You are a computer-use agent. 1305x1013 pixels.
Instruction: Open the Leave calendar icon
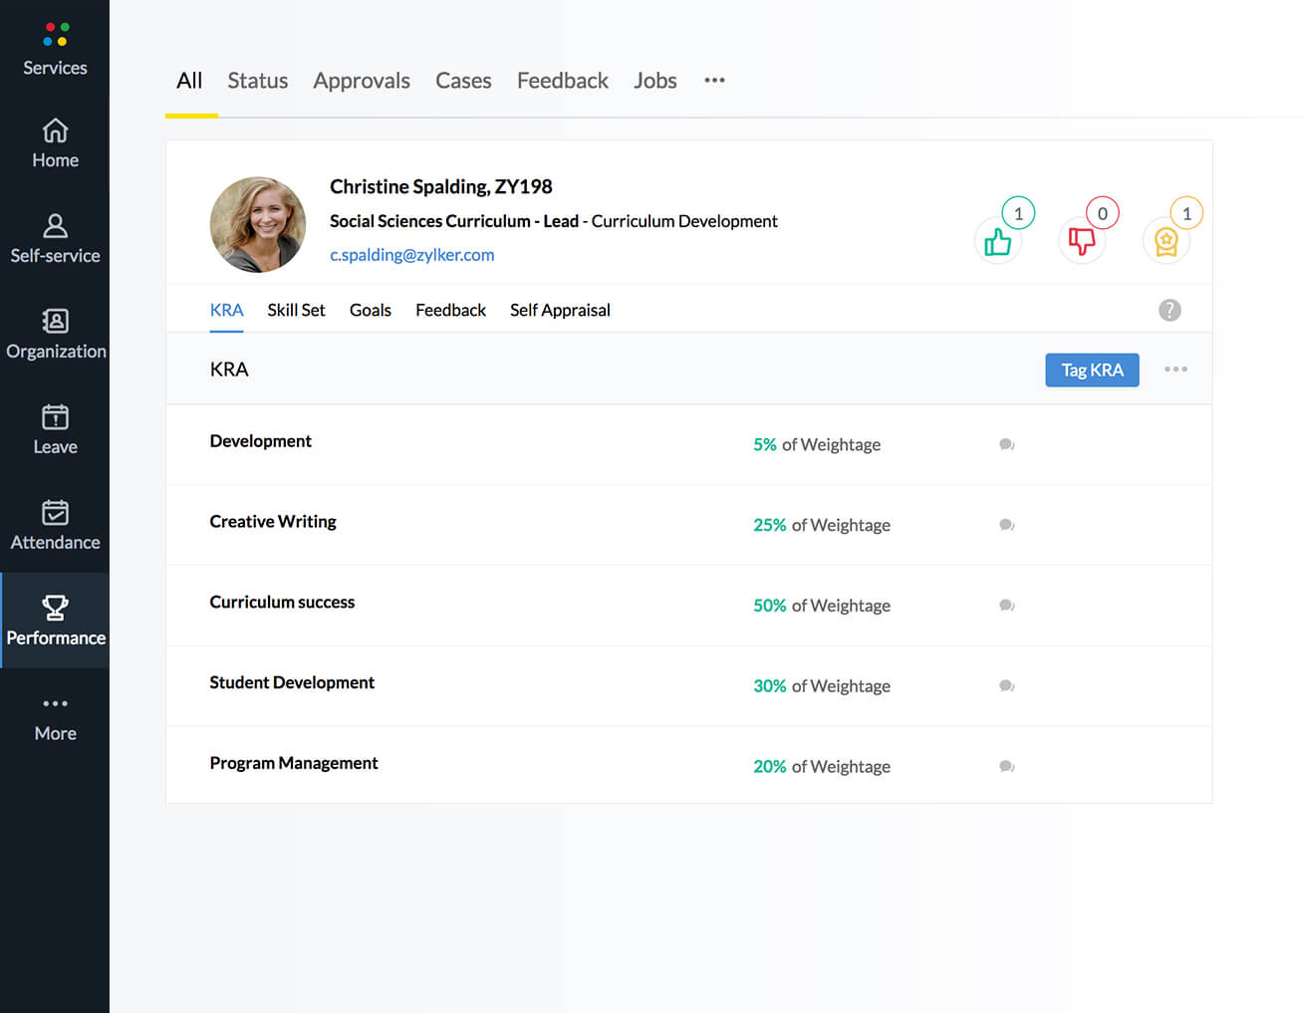point(55,416)
